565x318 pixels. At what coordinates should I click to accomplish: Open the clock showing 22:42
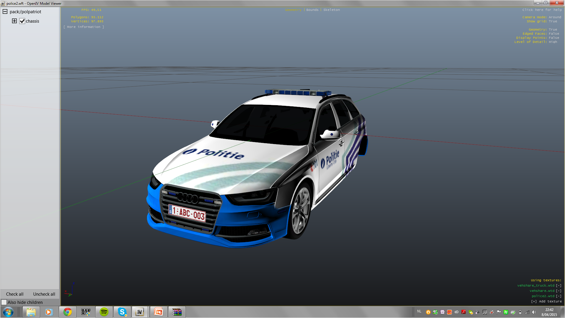coord(549,312)
